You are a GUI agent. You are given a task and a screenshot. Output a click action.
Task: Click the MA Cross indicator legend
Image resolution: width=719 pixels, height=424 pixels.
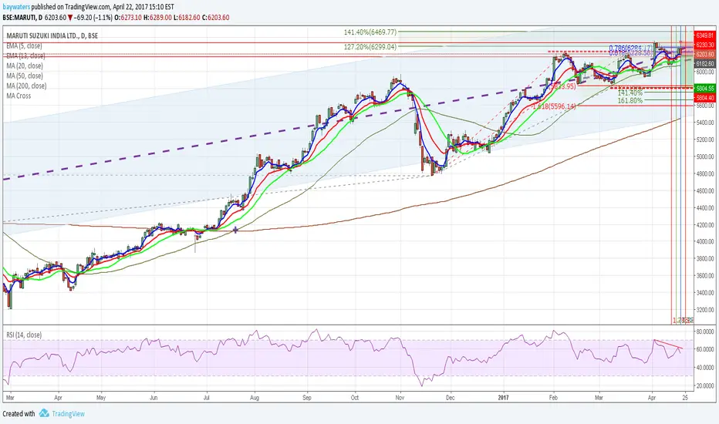[19, 96]
